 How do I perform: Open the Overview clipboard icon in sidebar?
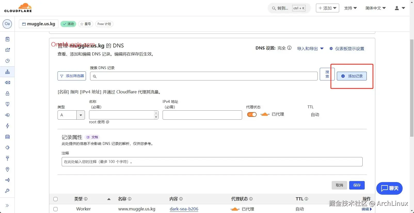click(x=7, y=39)
